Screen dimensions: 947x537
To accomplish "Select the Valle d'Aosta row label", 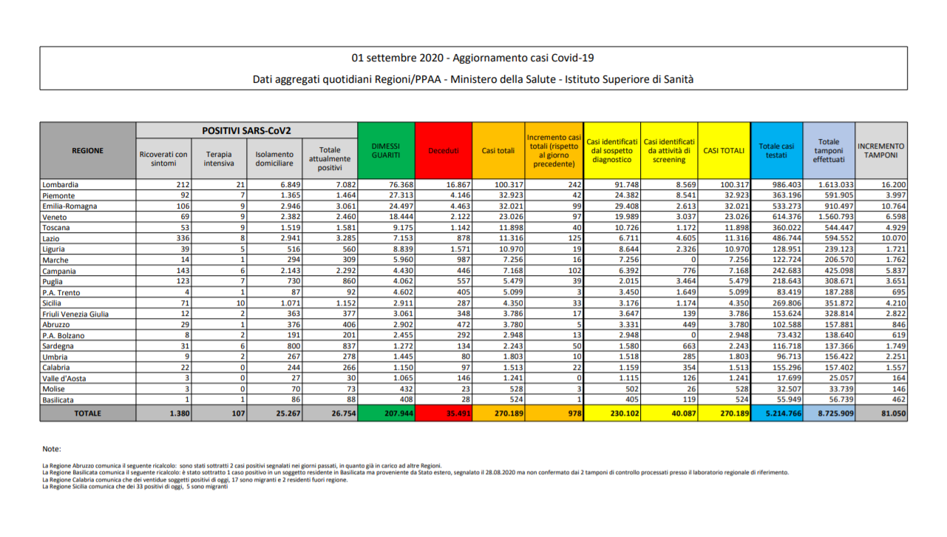I will (64, 378).
